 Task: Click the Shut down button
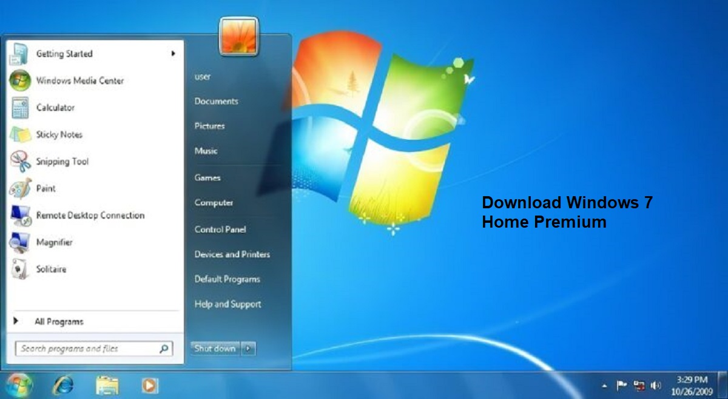214,349
